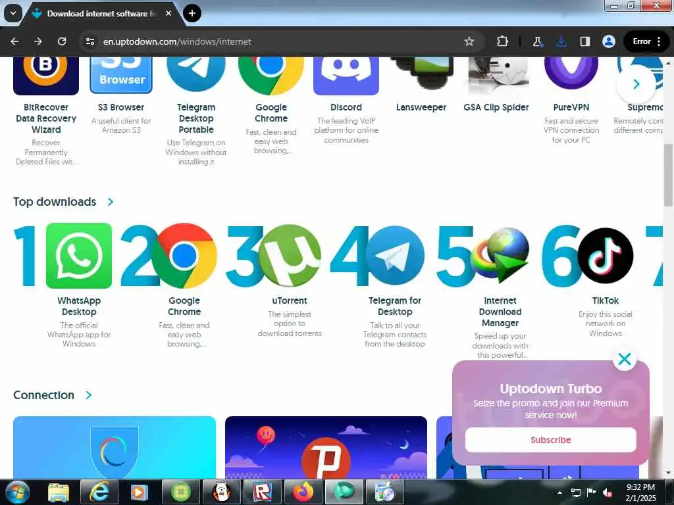
Task: Open the S3 Browser title link
Action: point(121,107)
